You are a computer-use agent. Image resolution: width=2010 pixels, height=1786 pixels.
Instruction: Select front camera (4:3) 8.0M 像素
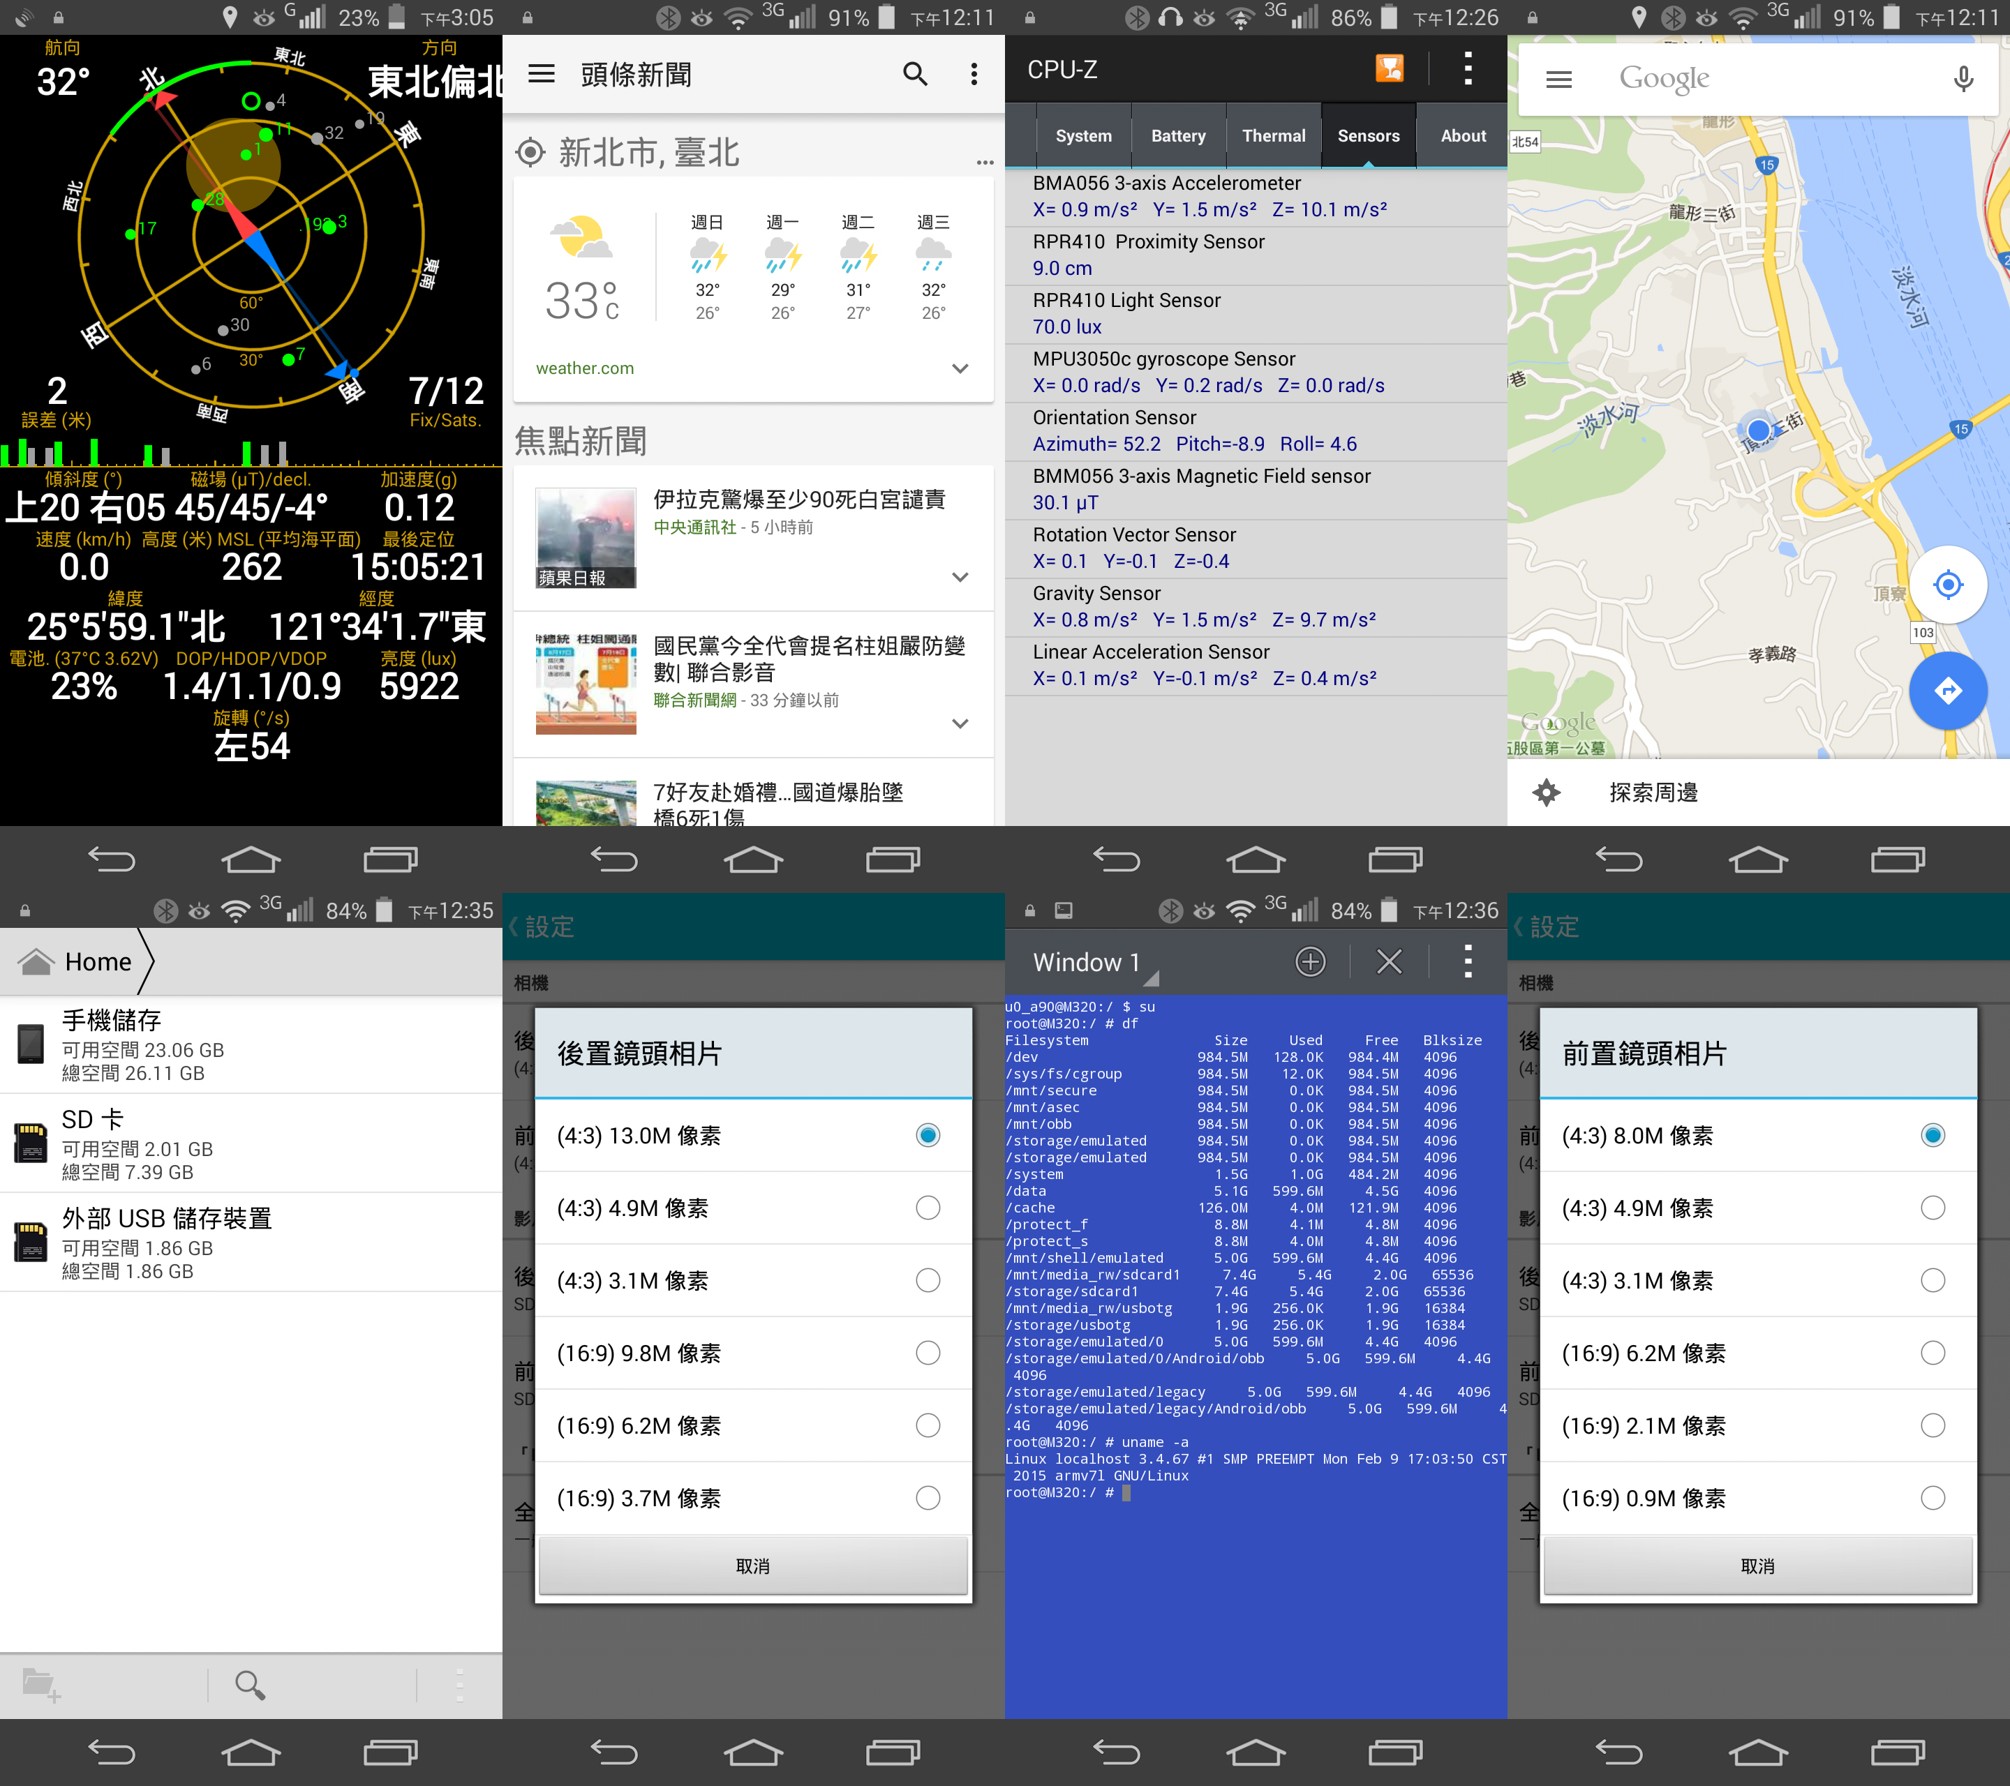1758,1135
